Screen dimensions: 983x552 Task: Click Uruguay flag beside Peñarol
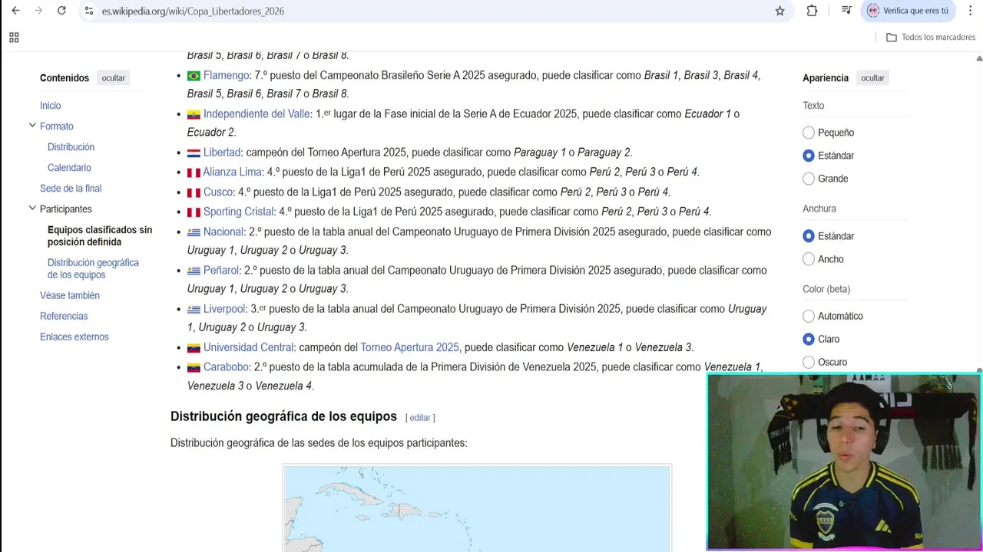194,271
